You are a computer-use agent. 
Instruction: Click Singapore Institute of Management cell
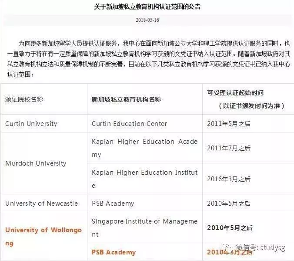point(144,227)
